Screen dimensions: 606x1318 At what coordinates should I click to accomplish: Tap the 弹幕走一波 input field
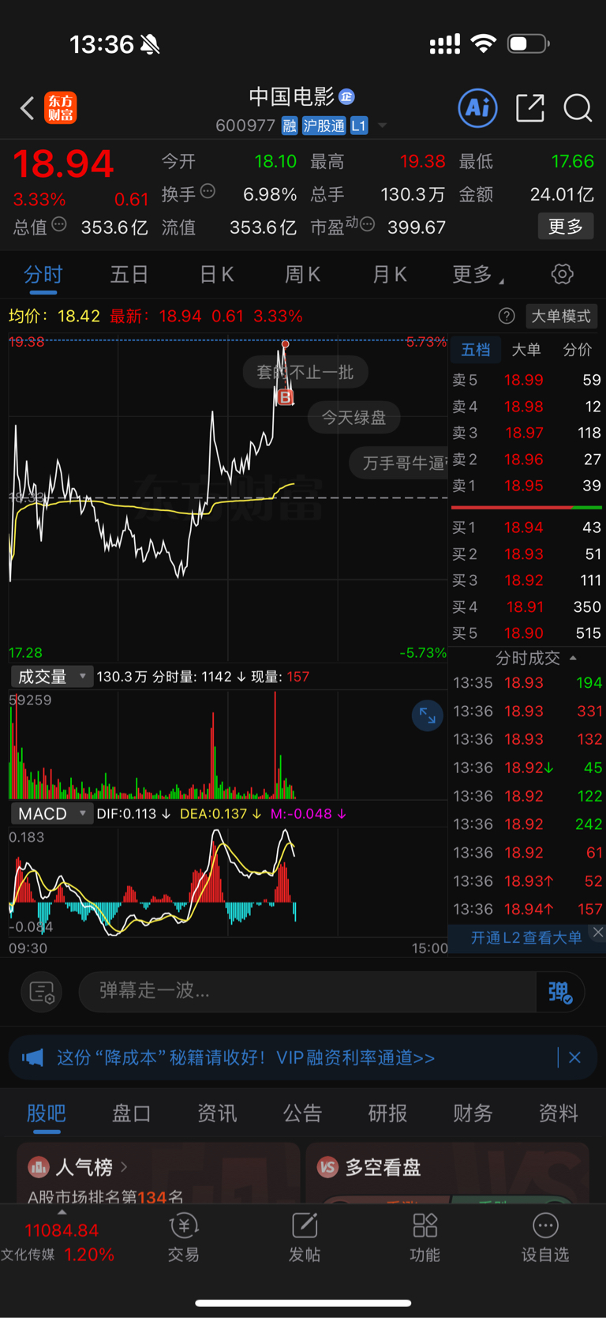308,991
